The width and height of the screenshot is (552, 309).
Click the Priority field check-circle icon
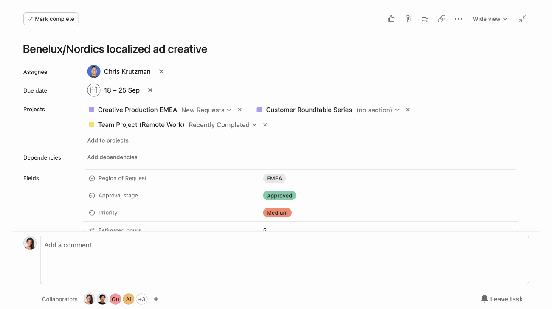point(92,212)
